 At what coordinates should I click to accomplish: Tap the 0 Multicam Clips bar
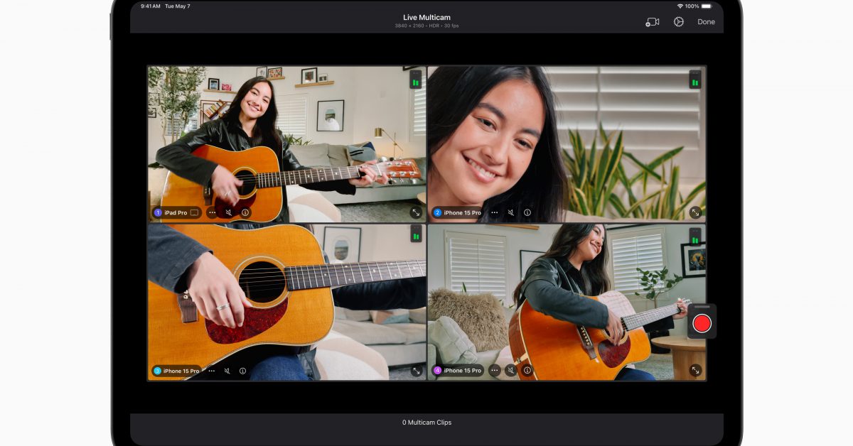(426, 423)
